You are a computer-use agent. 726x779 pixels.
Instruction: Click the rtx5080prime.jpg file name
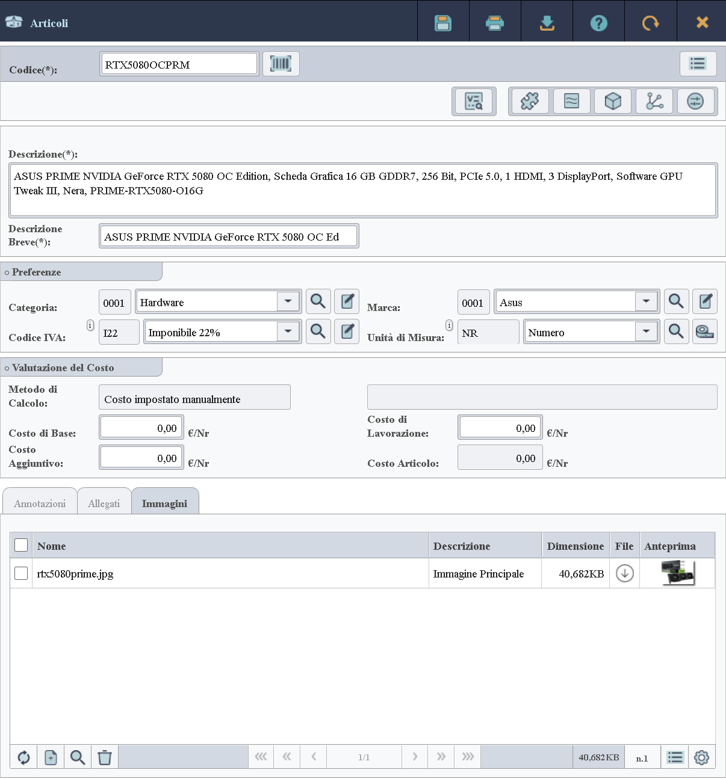tap(75, 574)
